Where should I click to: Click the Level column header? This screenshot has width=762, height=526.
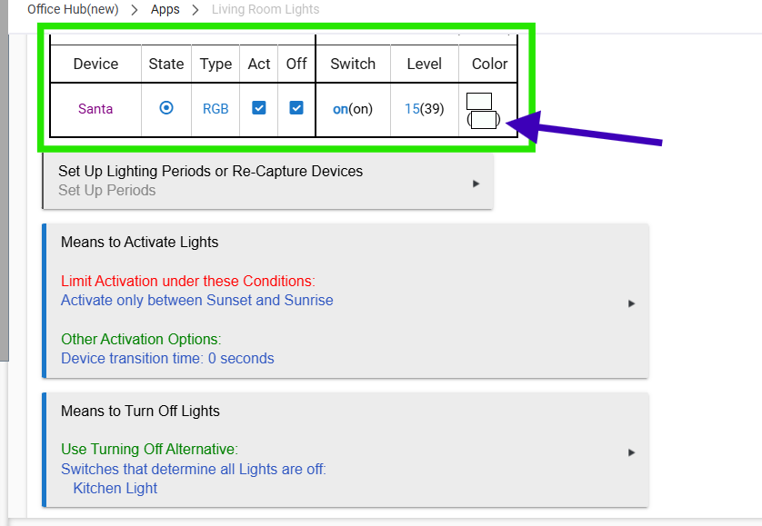coord(425,64)
